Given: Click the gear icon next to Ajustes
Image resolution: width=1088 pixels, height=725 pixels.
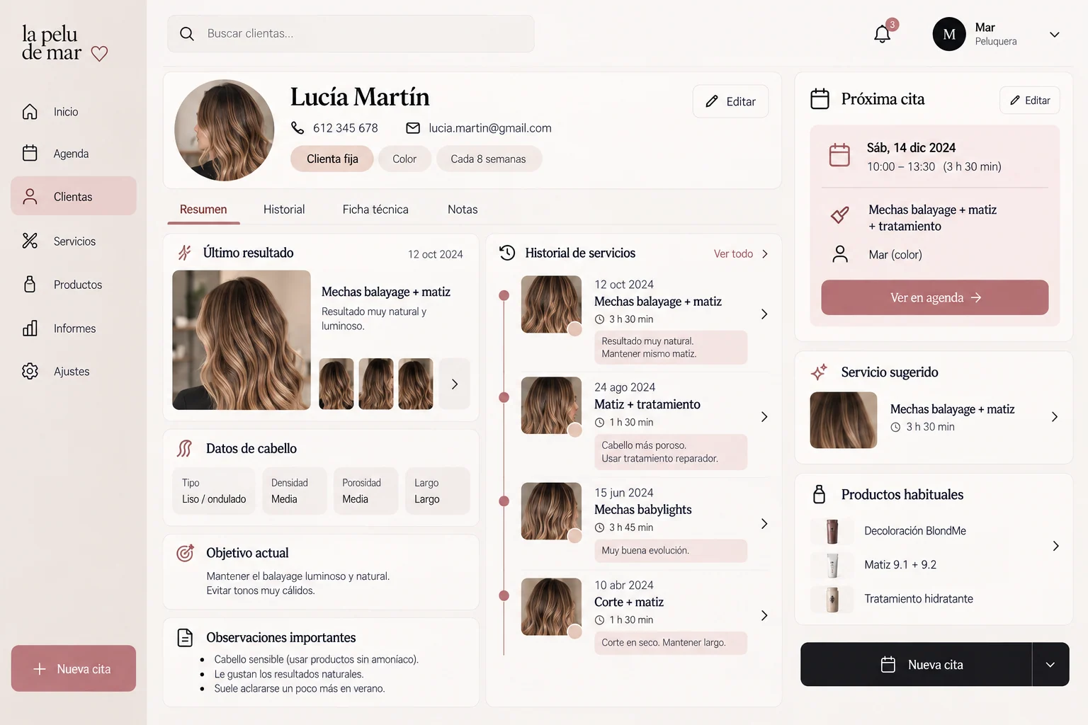Looking at the screenshot, I should [x=30, y=371].
